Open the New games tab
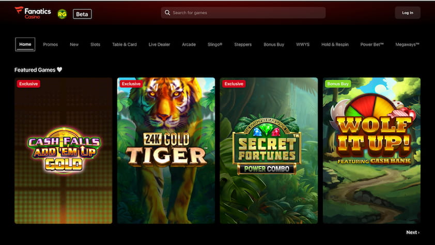 tap(74, 44)
